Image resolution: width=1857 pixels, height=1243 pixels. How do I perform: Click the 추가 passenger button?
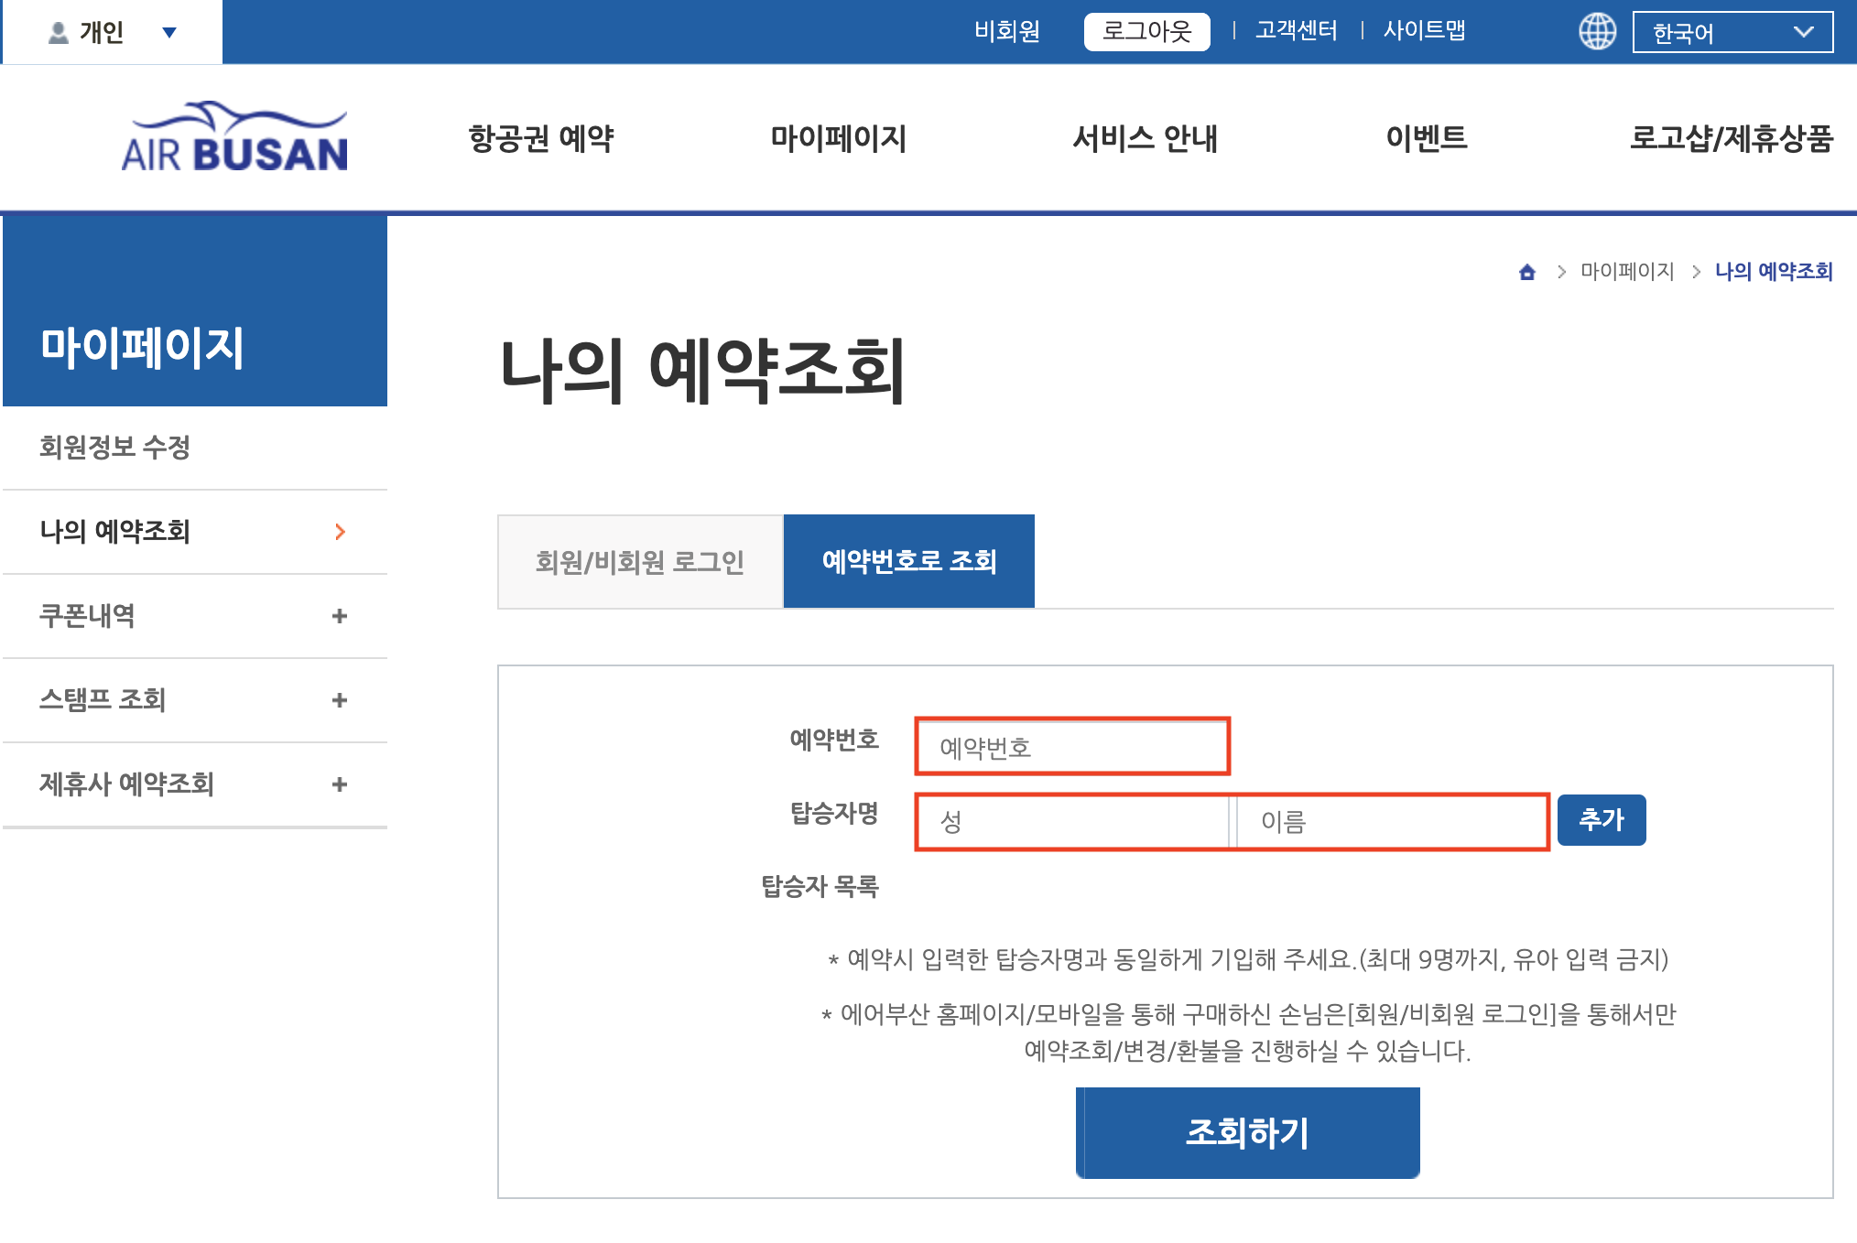(x=1601, y=820)
